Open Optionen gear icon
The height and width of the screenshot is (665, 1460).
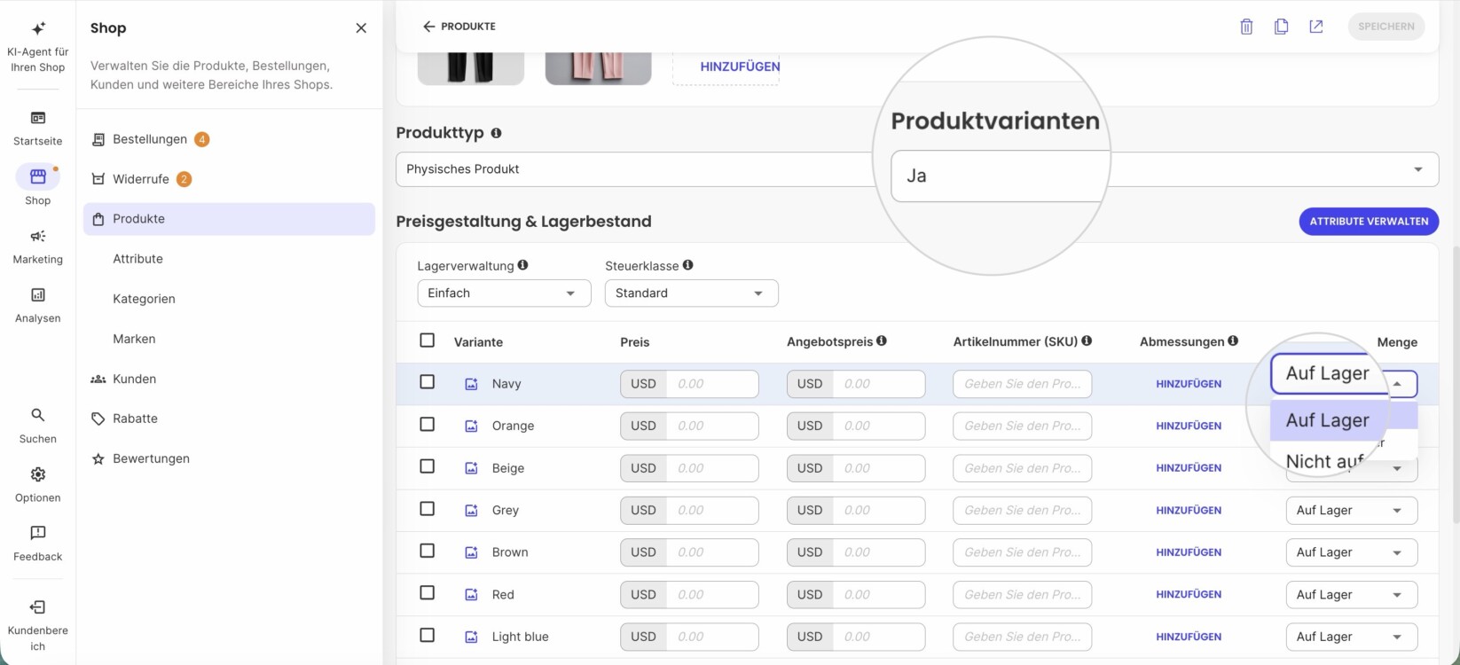pyautogui.click(x=38, y=474)
